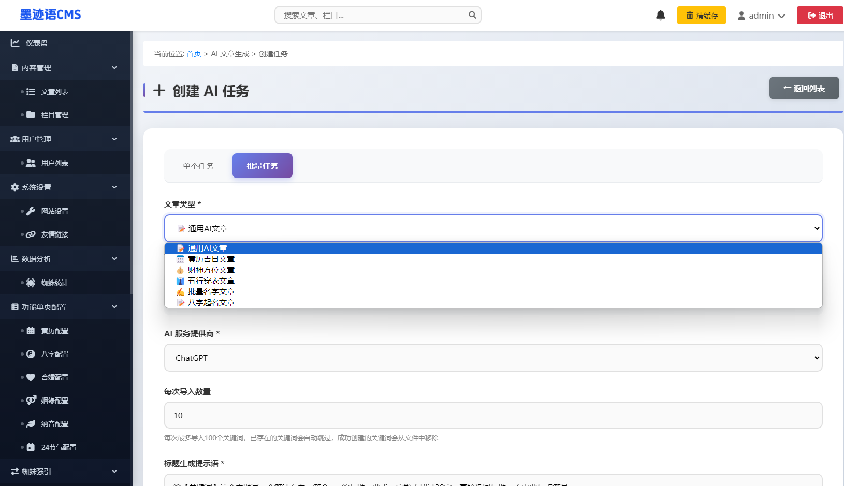Click the website settings wrench icon
Viewport: 844px width, 486px height.
tap(31, 211)
